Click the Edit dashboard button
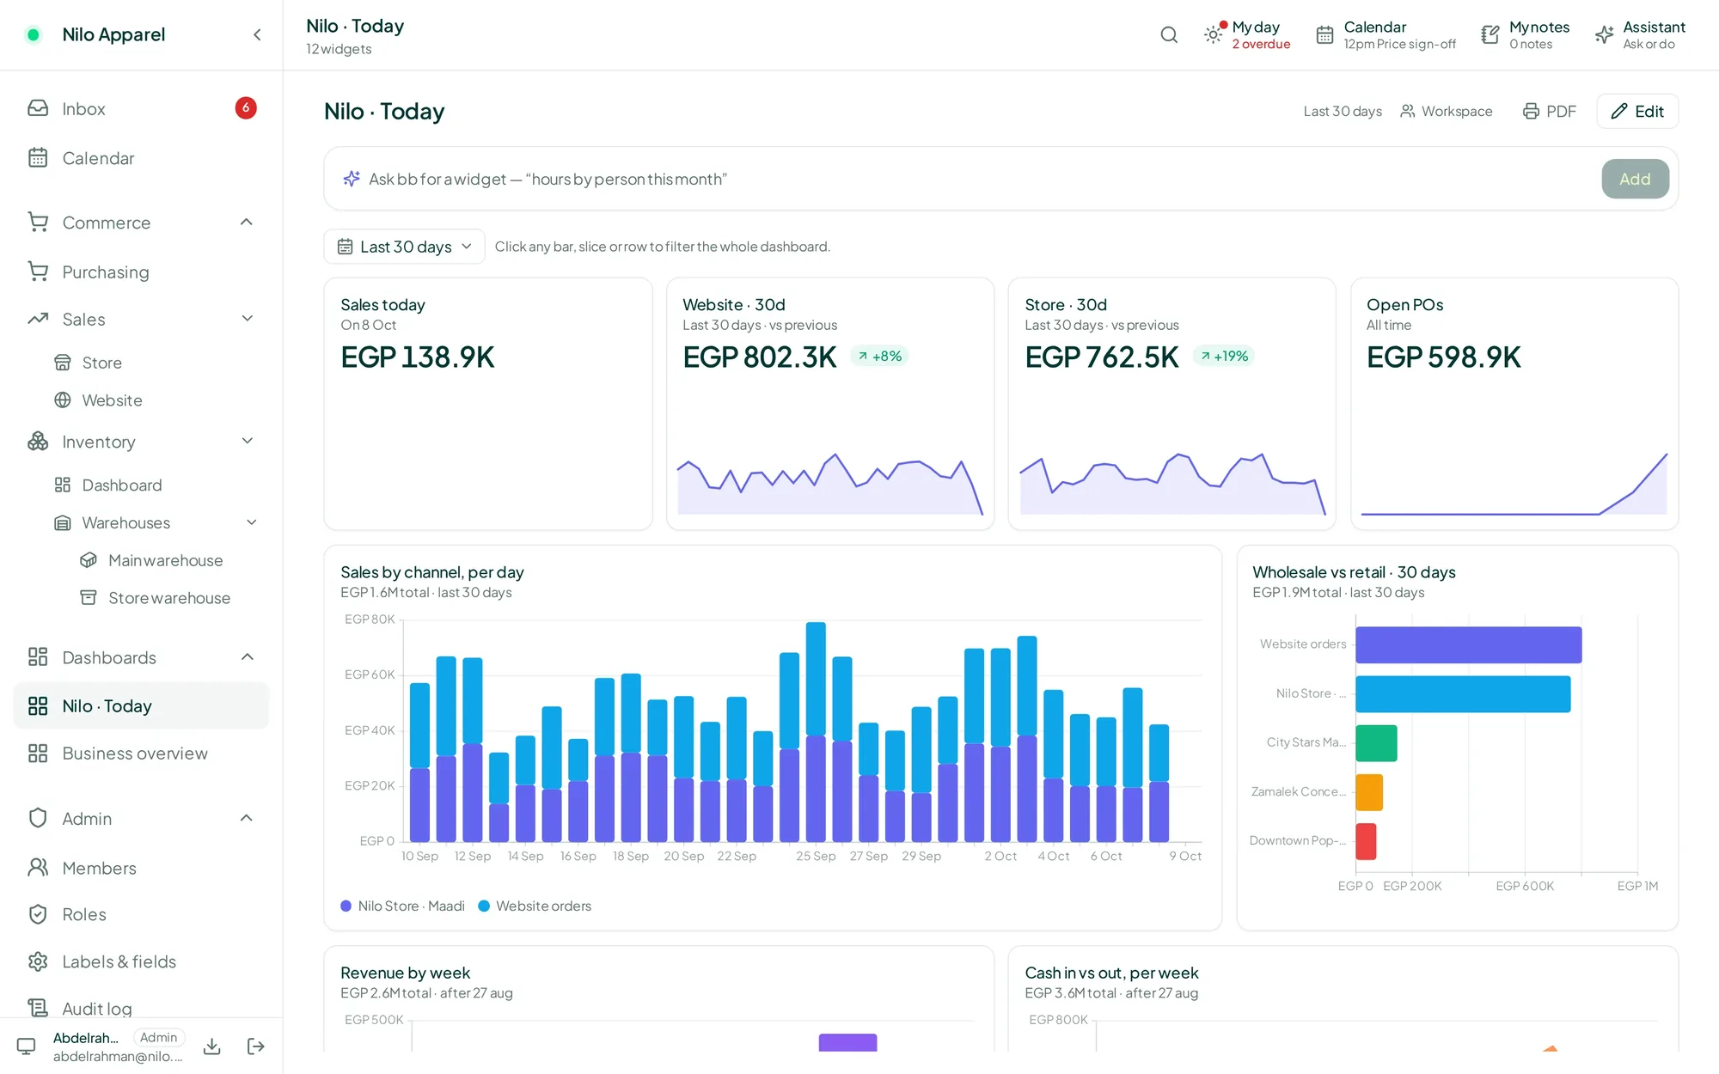This screenshot has width=1719, height=1074. tap(1637, 111)
